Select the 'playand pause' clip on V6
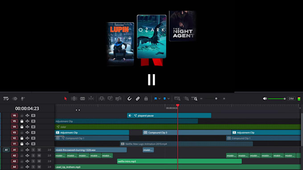The height and width of the screenshot is (170, 303). pyautogui.click(x=169, y=115)
